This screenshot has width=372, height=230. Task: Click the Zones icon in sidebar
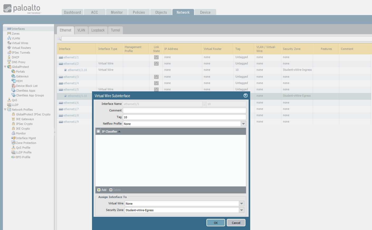click(x=9, y=34)
